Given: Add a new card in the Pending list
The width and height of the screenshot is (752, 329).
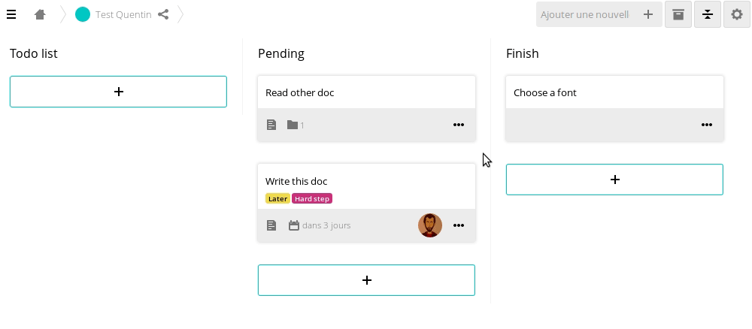Looking at the screenshot, I should click(366, 280).
